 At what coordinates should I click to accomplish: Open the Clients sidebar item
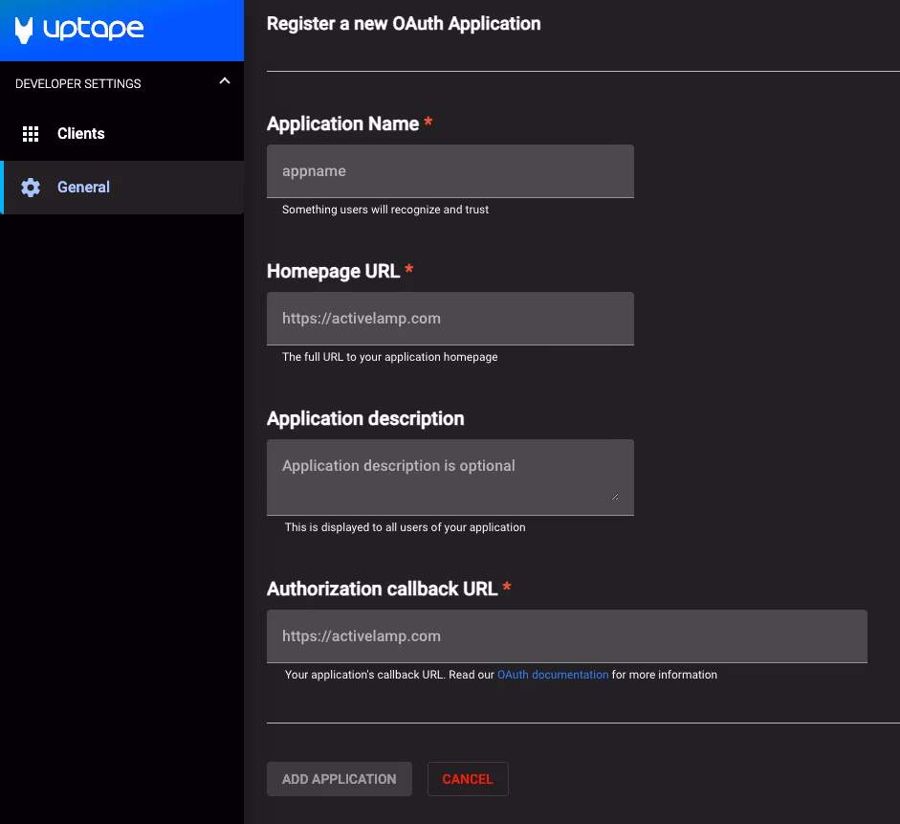pos(81,134)
